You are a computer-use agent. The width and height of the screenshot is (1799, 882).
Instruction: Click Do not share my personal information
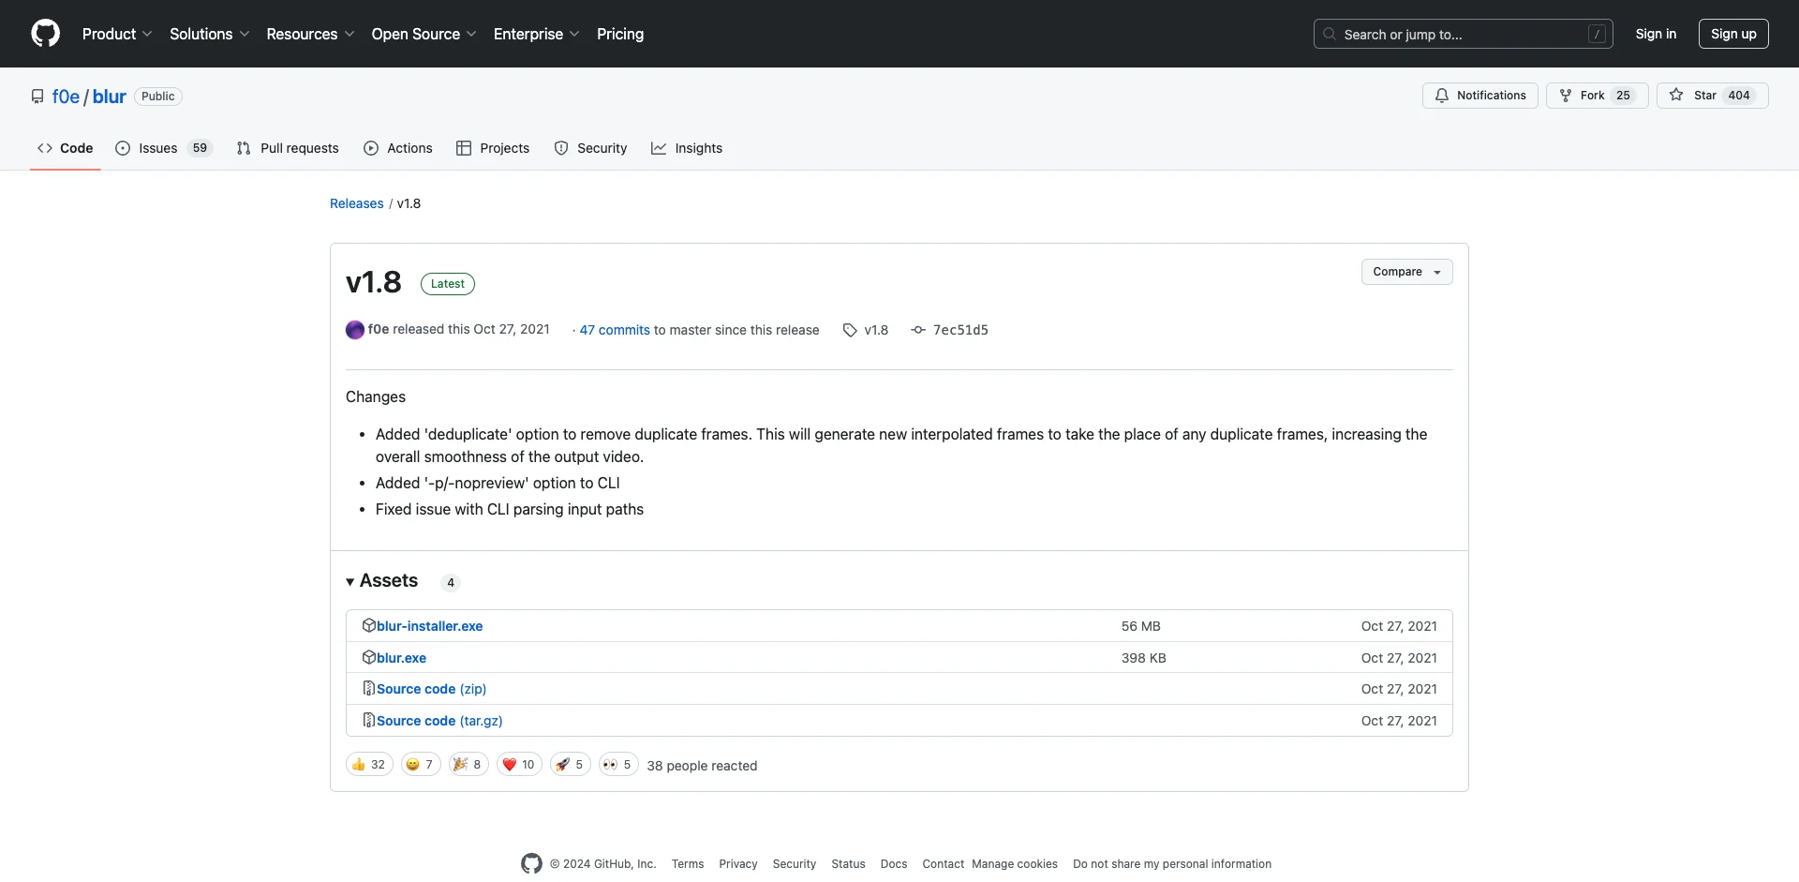[1172, 864]
